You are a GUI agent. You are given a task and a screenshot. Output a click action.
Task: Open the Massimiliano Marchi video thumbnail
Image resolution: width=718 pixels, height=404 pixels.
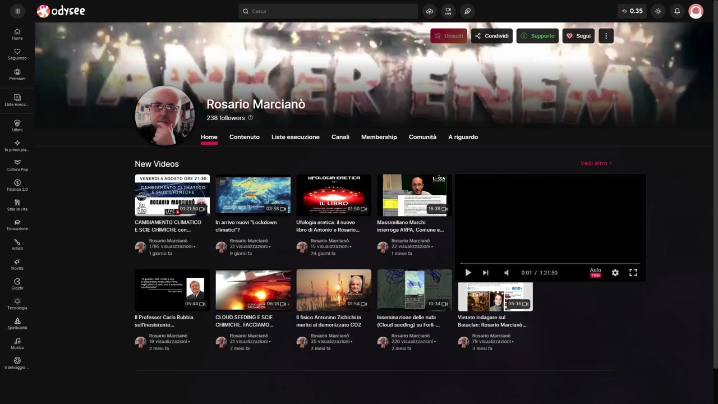[415, 195]
